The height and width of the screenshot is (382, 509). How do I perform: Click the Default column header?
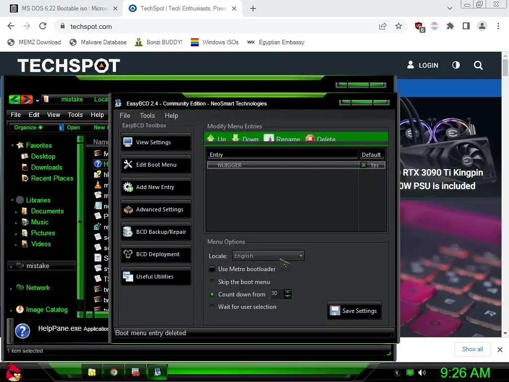pyautogui.click(x=371, y=155)
